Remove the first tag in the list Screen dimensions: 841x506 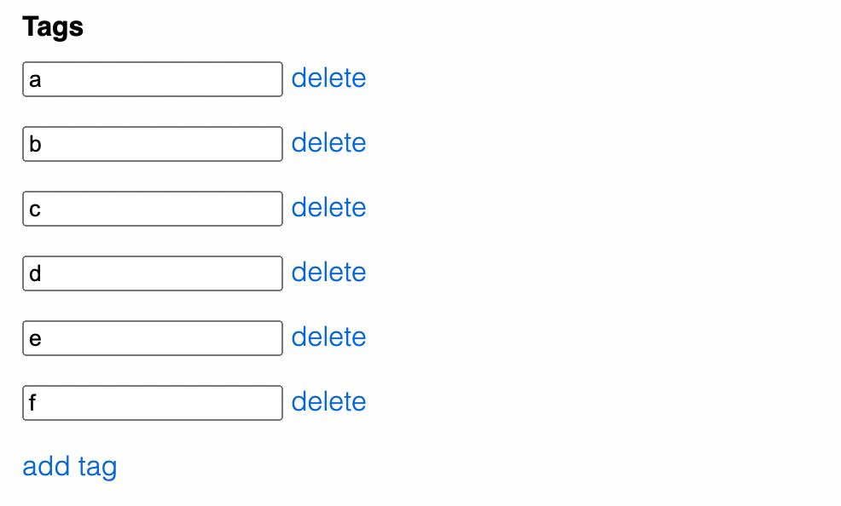(x=328, y=78)
